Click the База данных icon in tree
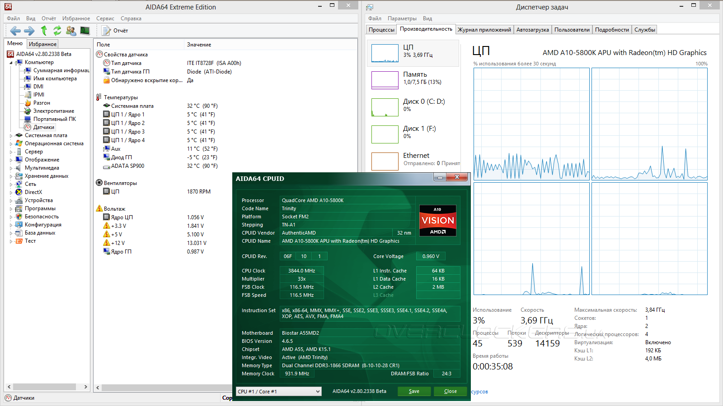The width and height of the screenshot is (723, 406). tap(19, 233)
